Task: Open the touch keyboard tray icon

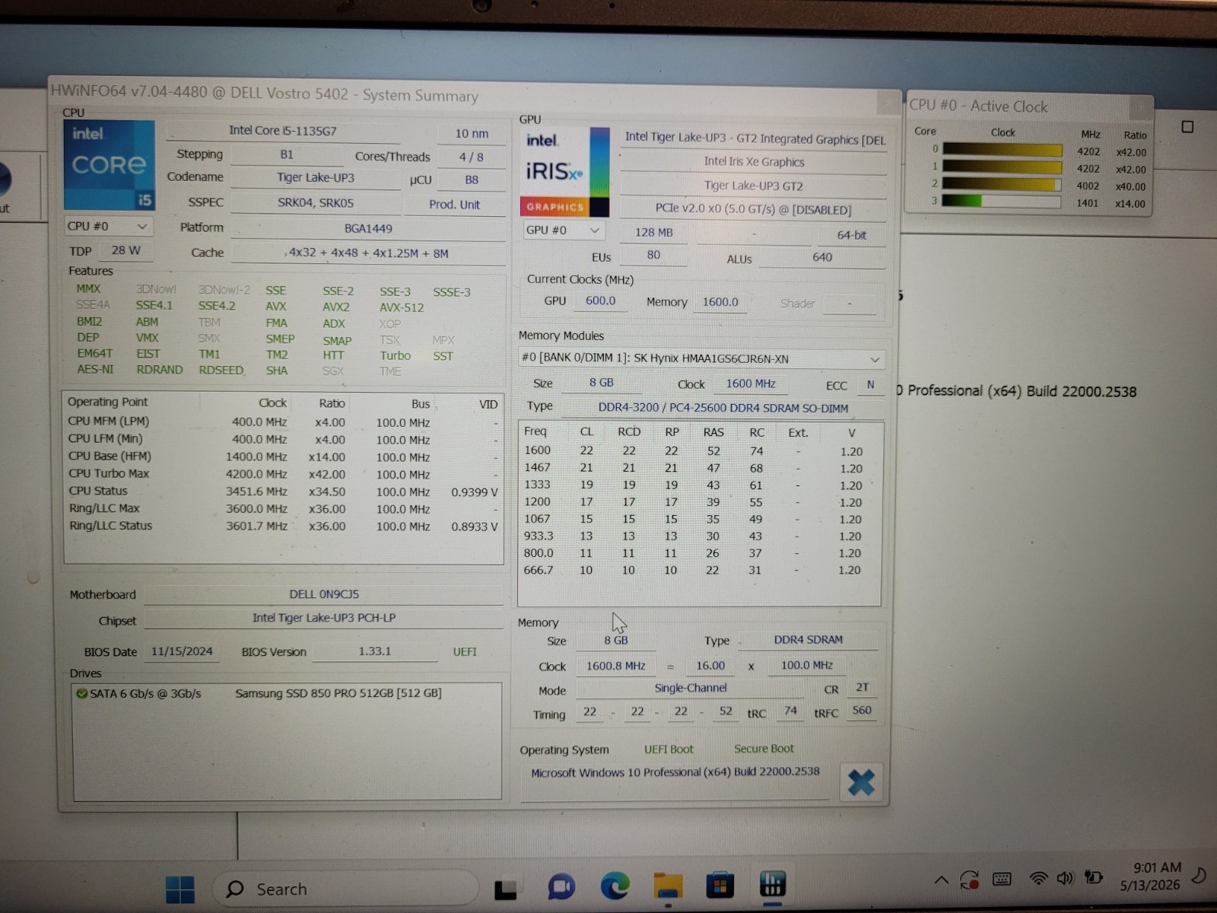Action: point(1003,880)
